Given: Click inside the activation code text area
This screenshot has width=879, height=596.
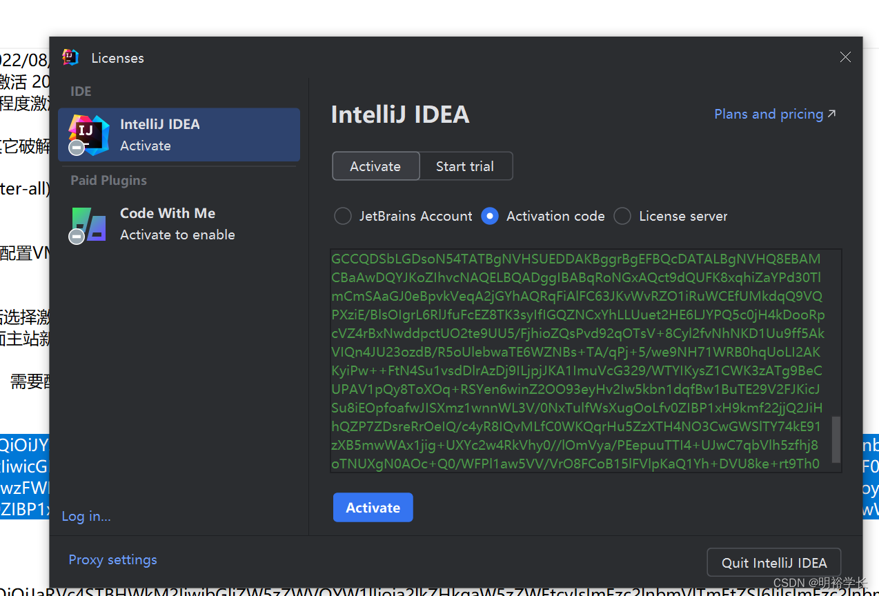Looking at the screenshot, I should point(586,361).
